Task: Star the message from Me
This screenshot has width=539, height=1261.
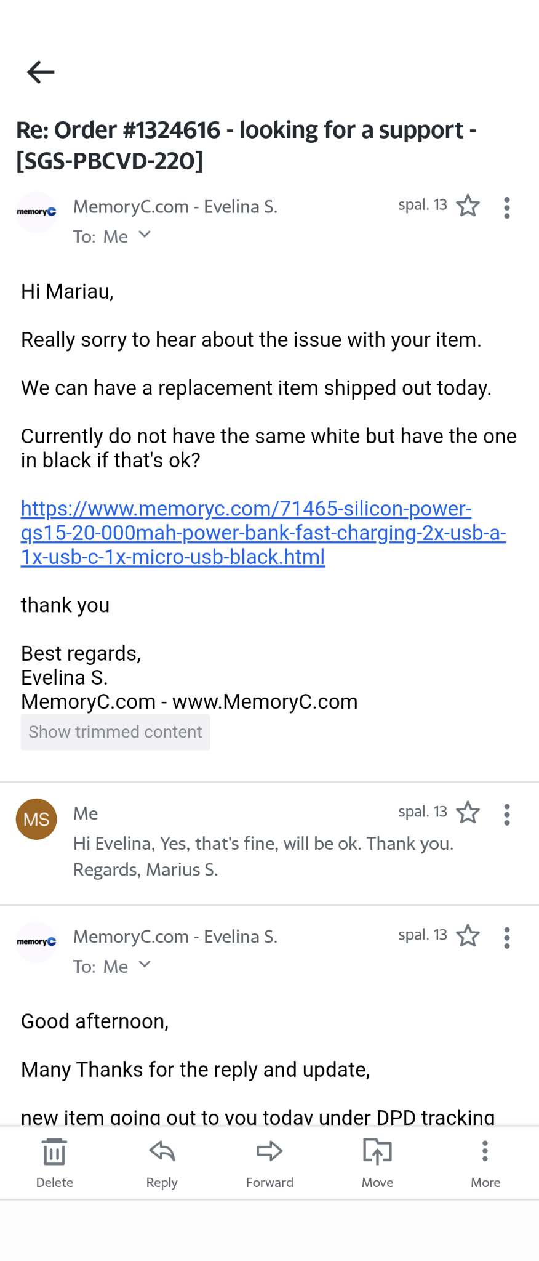Action: click(468, 813)
